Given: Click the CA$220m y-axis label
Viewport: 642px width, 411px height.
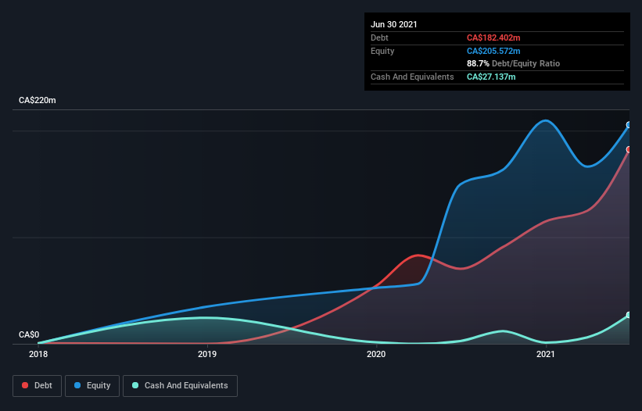Looking at the screenshot, I should [38, 100].
